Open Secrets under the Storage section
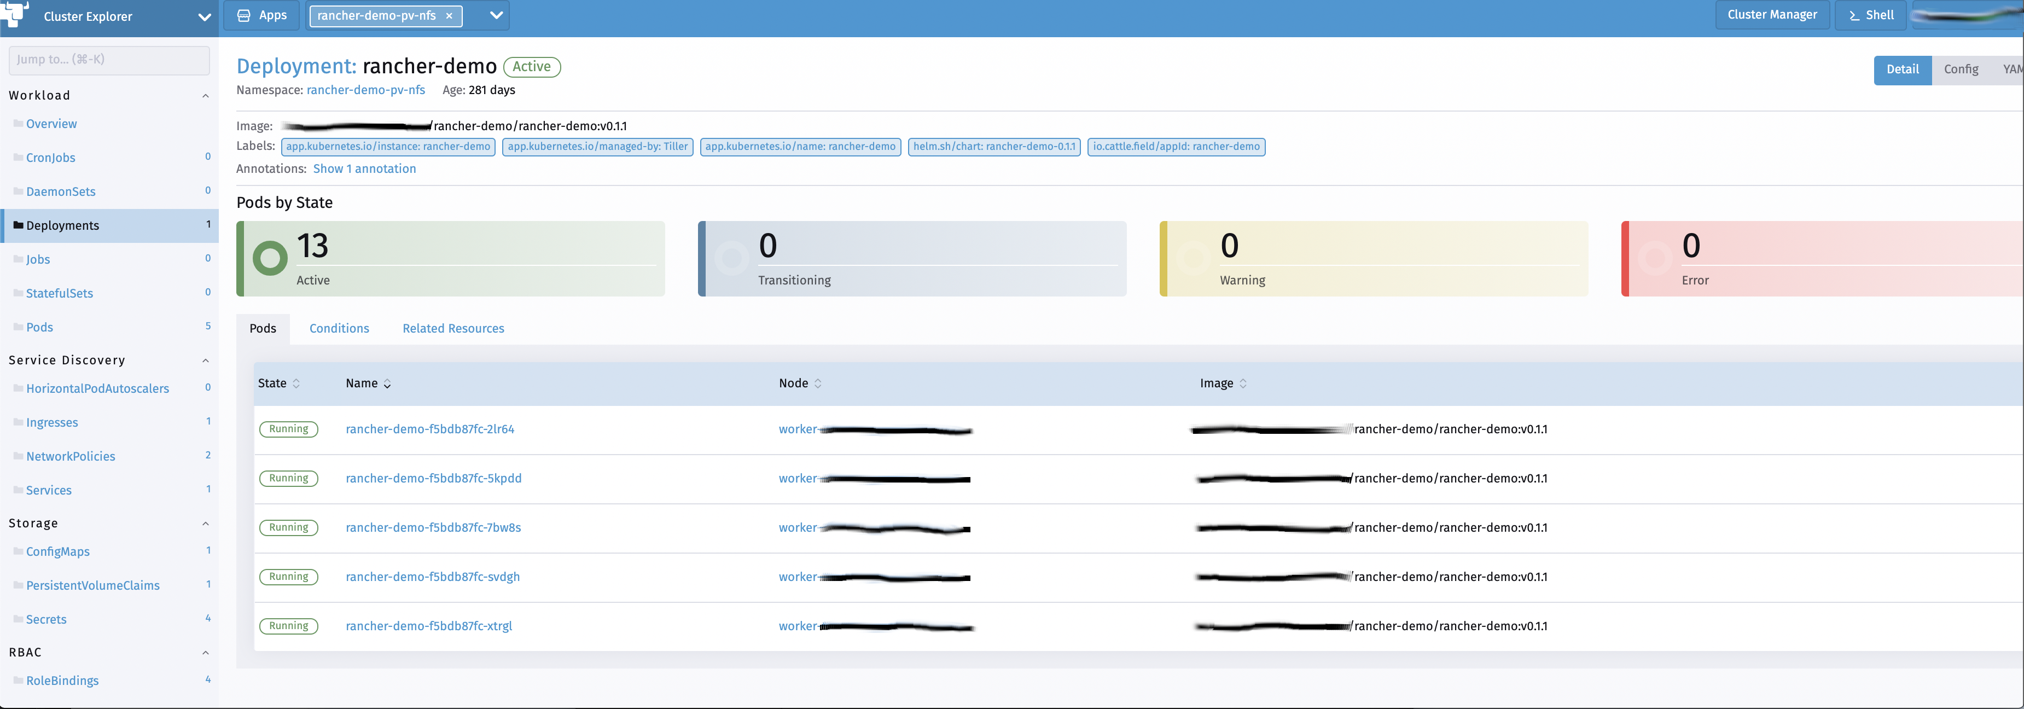Image resolution: width=2024 pixels, height=709 pixels. click(x=47, y=619)
